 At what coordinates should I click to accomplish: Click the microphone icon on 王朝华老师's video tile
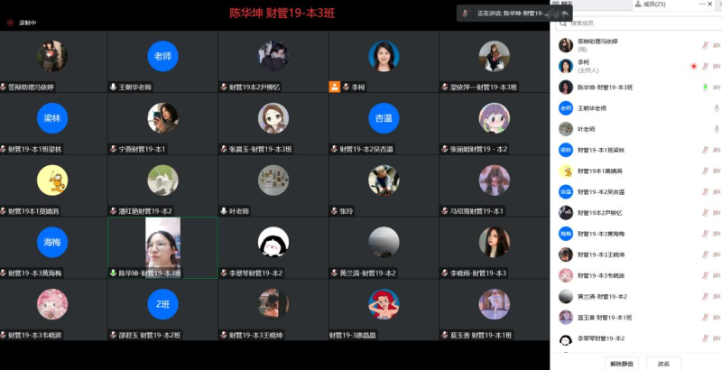pos(114,87)
